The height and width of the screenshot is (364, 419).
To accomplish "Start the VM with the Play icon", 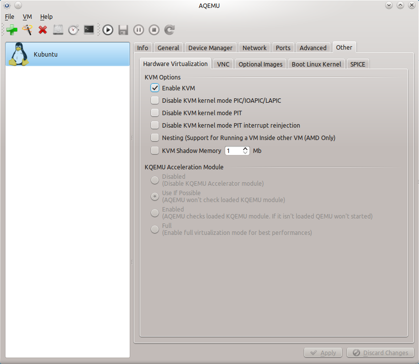I will point(108,30).
